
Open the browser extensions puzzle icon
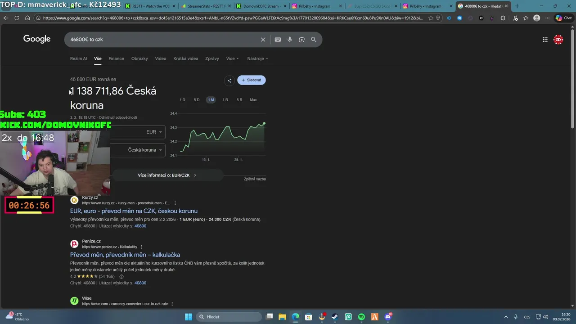click(x=503, y=18)
